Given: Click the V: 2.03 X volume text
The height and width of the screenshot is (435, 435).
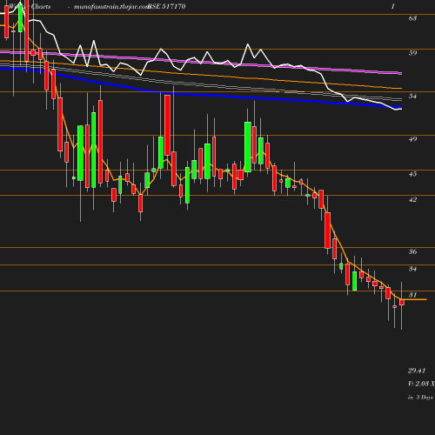Looking at the screenshot, I should [x=421, y=384].
